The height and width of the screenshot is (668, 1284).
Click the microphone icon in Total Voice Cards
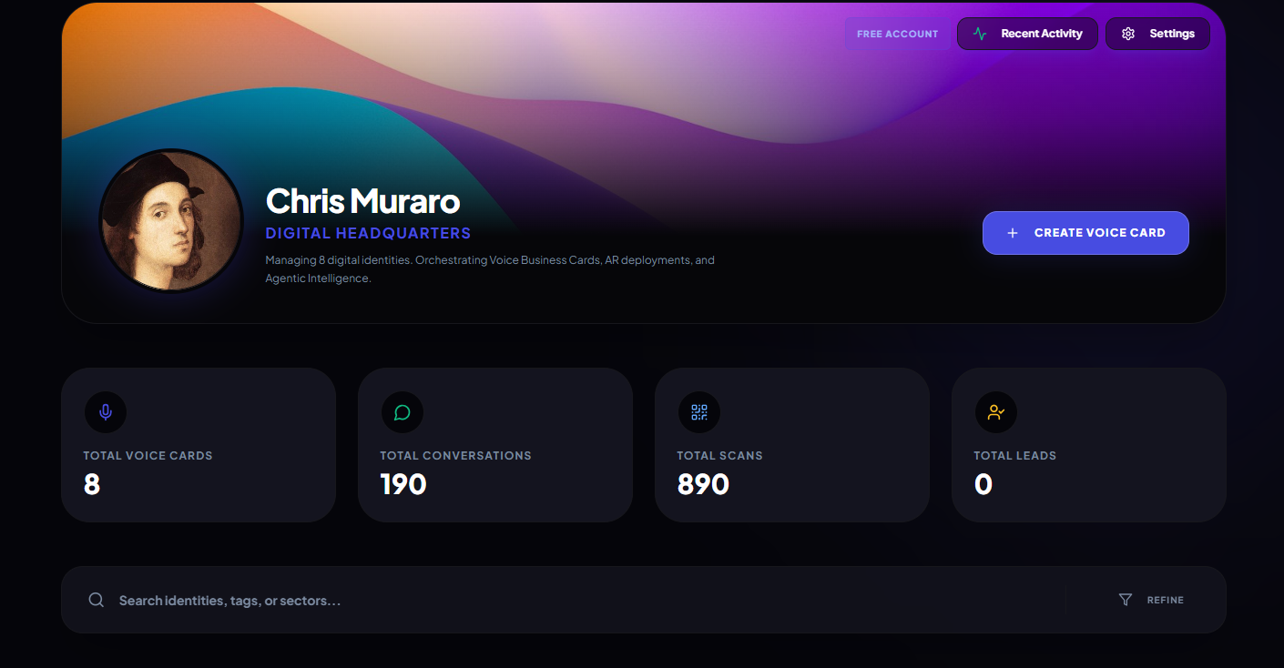click(106, 412)
